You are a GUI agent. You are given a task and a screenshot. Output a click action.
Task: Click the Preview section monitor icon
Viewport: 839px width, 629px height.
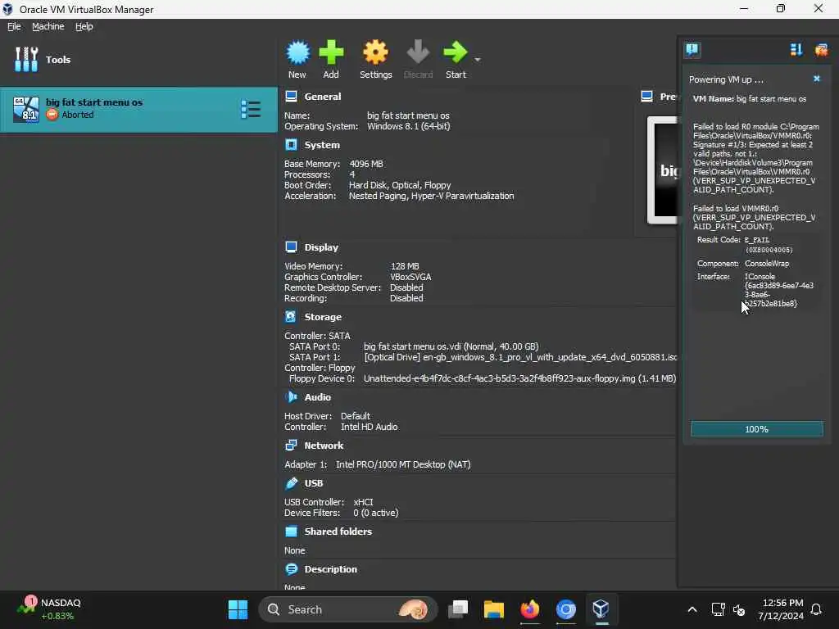[647, 97]
